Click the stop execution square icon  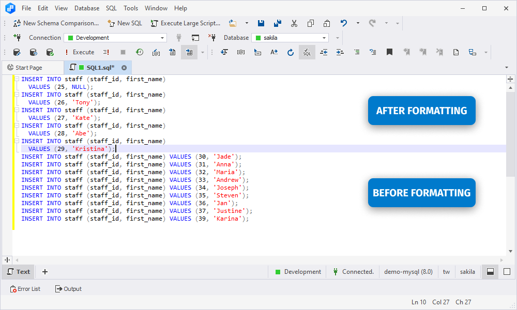pos(123,52)
